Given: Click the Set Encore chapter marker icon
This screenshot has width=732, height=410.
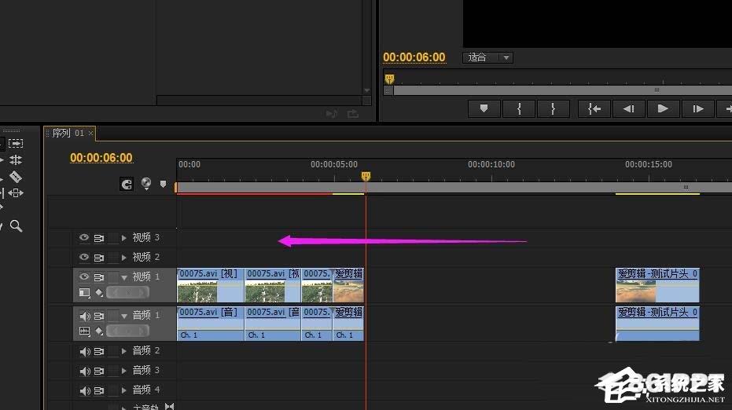Looking at the screenshot, I should 146,183.
